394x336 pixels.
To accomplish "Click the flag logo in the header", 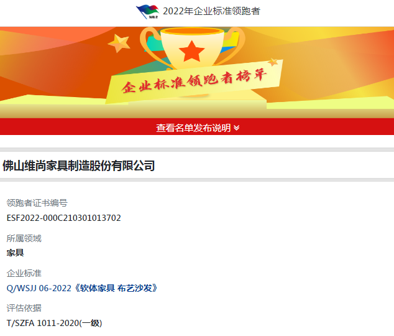I will click(147, 12).
